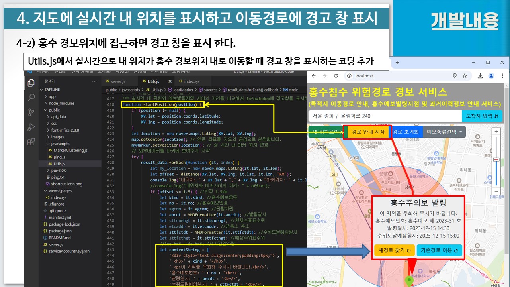Click the 경로 초기화 button
This screenshot has width=510, height=287.
406,132
